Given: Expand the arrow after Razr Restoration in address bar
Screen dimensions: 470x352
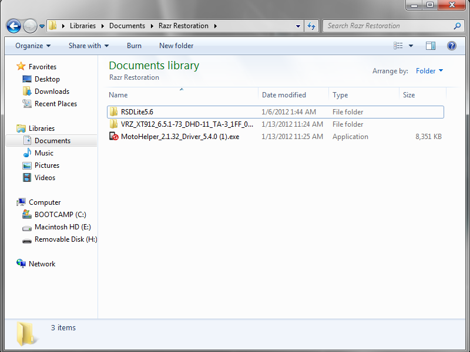Looking at the screenshot, I should 216,26.
